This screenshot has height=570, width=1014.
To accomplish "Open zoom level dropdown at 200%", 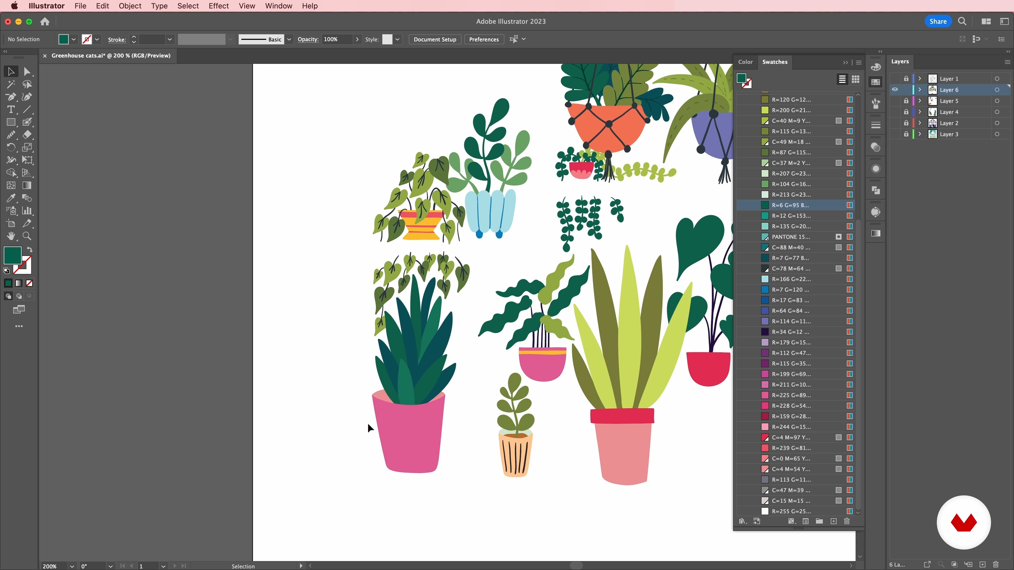I will tap(72, 566).
